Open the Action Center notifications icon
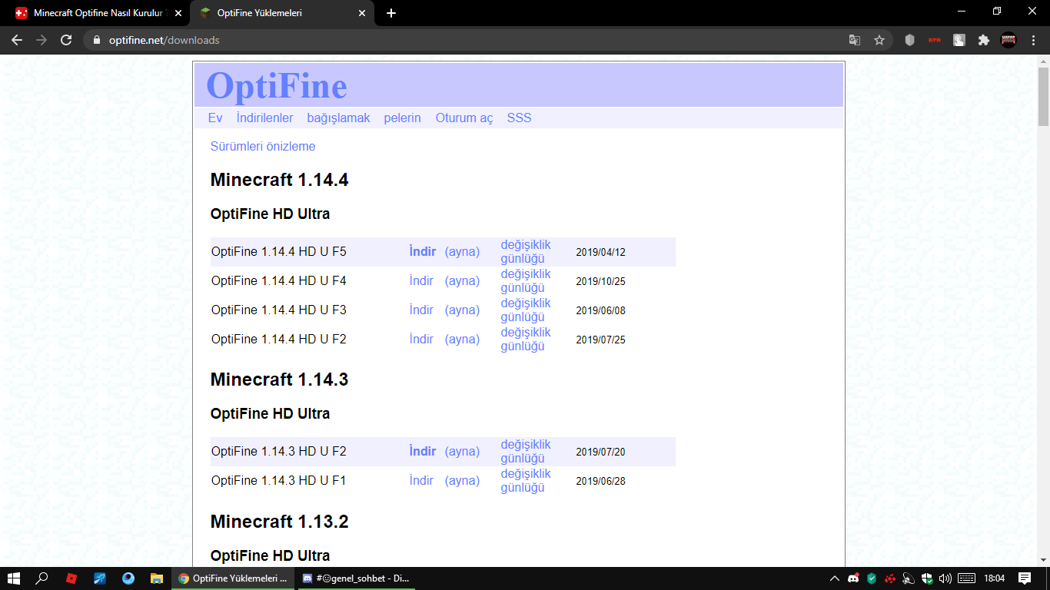 coord(1025,578)
